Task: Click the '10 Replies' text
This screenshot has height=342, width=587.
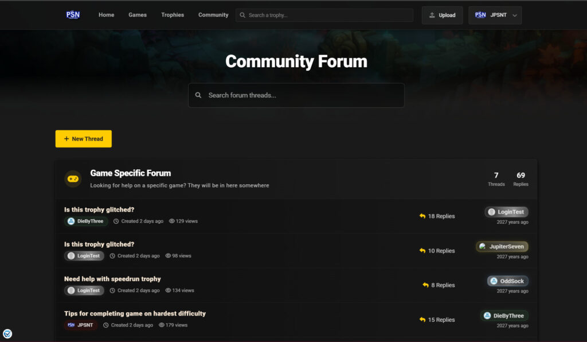Action: (441, 251)
